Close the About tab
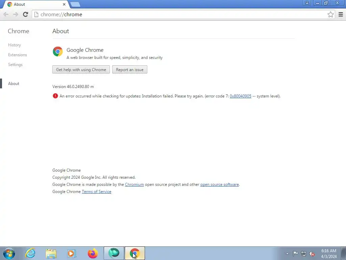The image size is (346, 260). tap(64, 4)
